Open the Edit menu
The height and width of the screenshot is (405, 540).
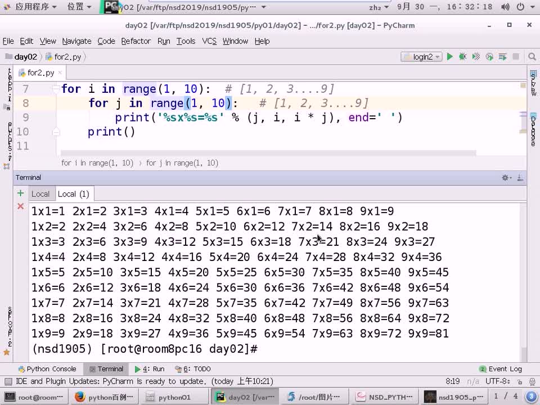click(x=26, y=41)
